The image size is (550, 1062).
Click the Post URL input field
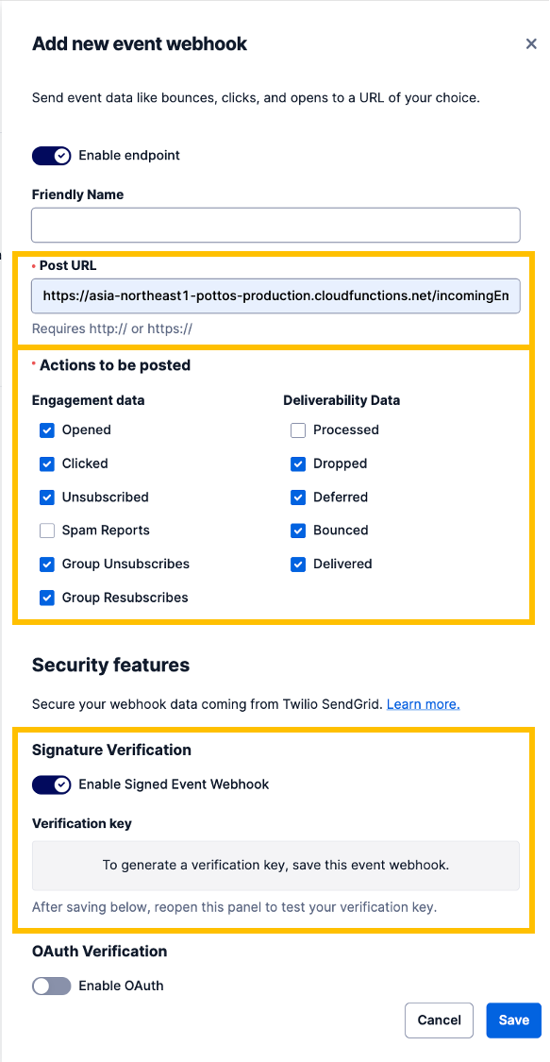[x=275, y=296]
